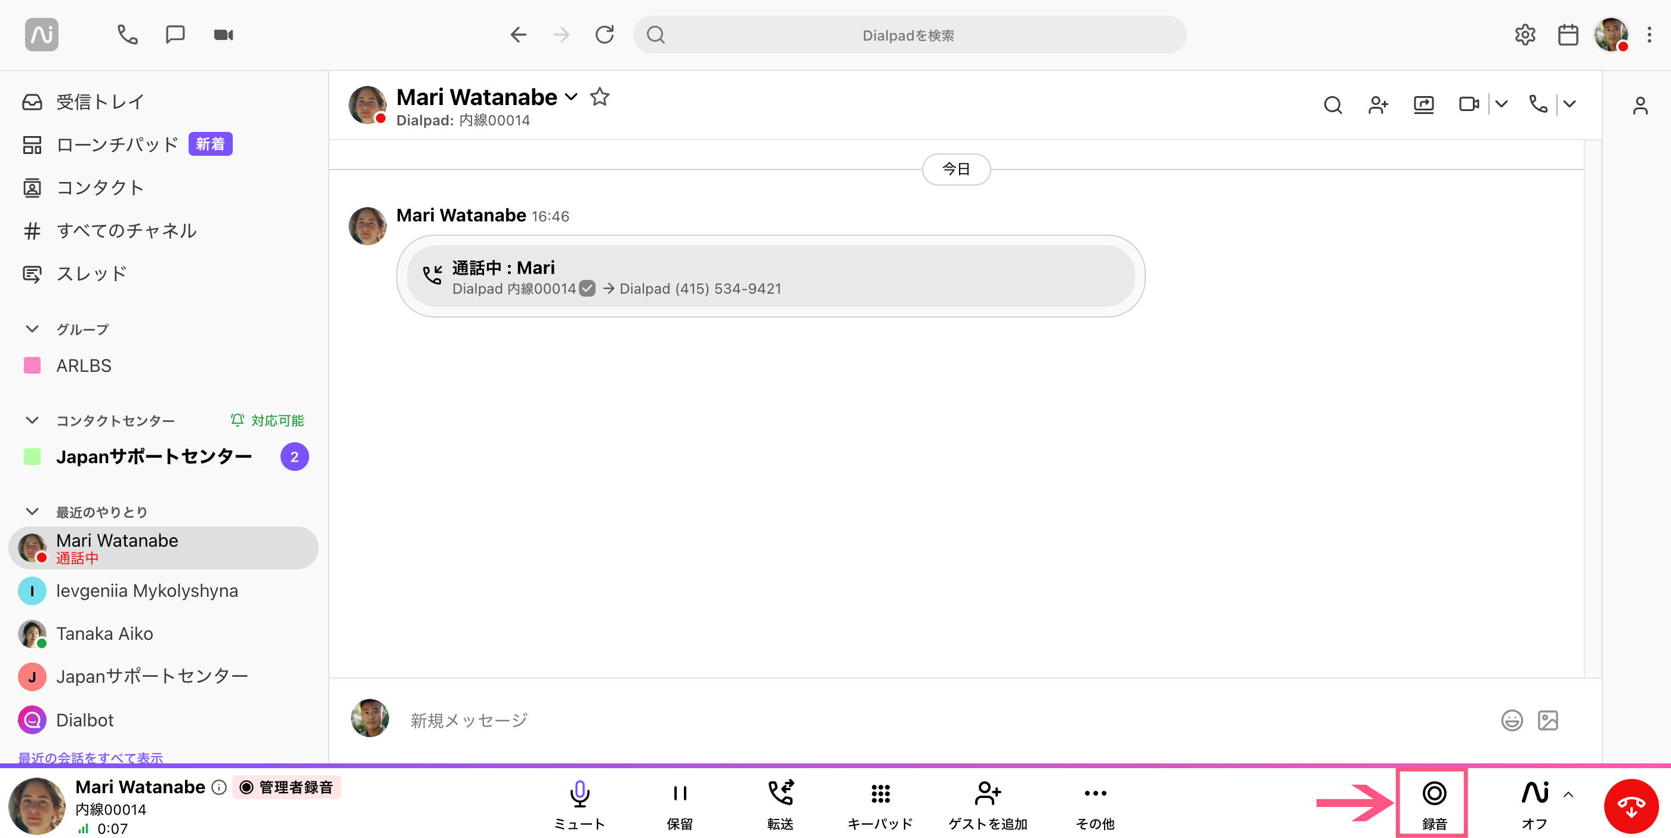Click the Dialpad Ai logo icon
This screenshot has width=1671, height=838.
(42, 35)
